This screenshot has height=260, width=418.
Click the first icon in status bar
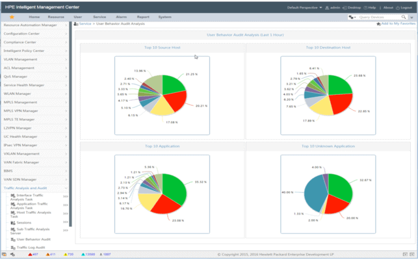pyautogui.click(x=5, y=254)
